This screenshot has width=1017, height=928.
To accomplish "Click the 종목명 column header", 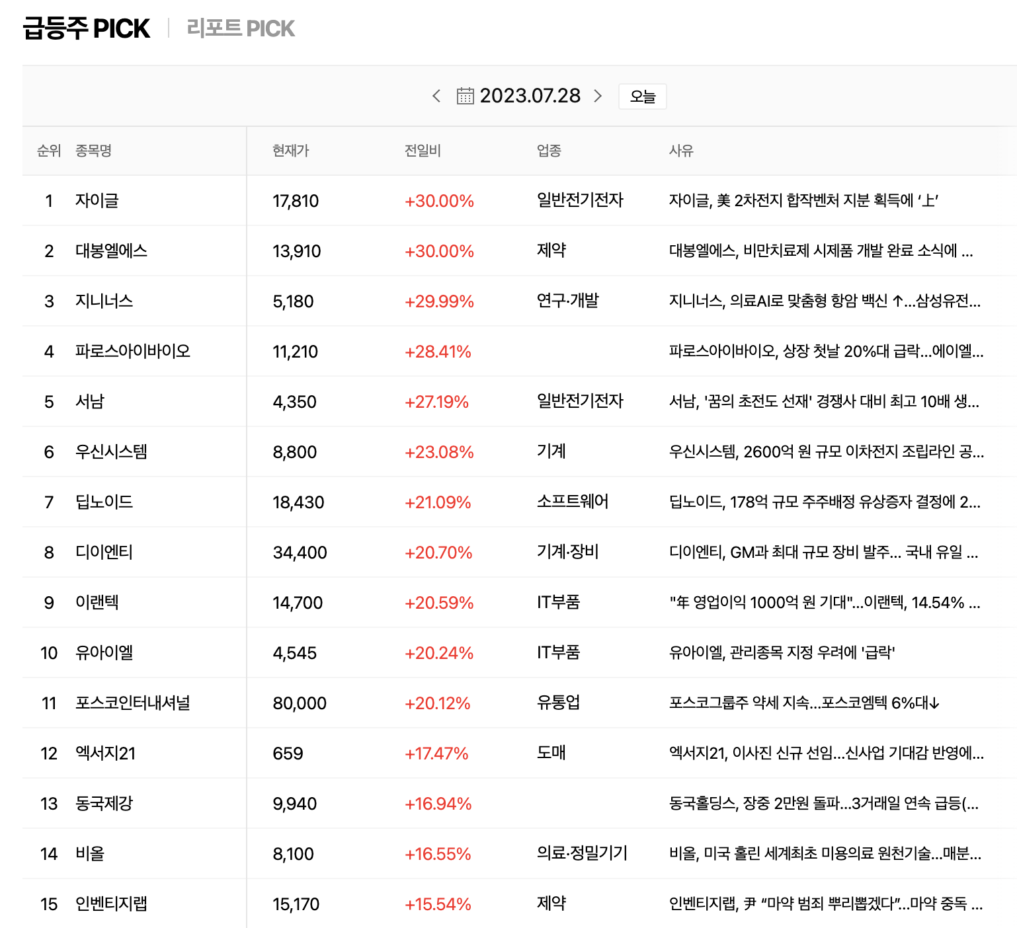I will click(x=93, y=151).
